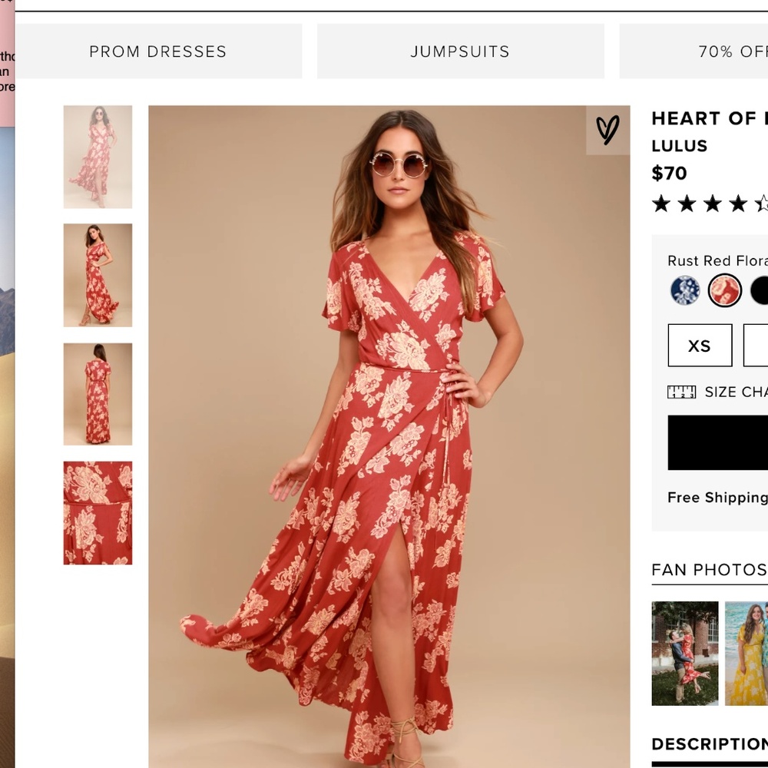Open the PROM DRESSES tab
This screenshot has height=768, width=768.
pyautogui.click(x=157, y=51)
